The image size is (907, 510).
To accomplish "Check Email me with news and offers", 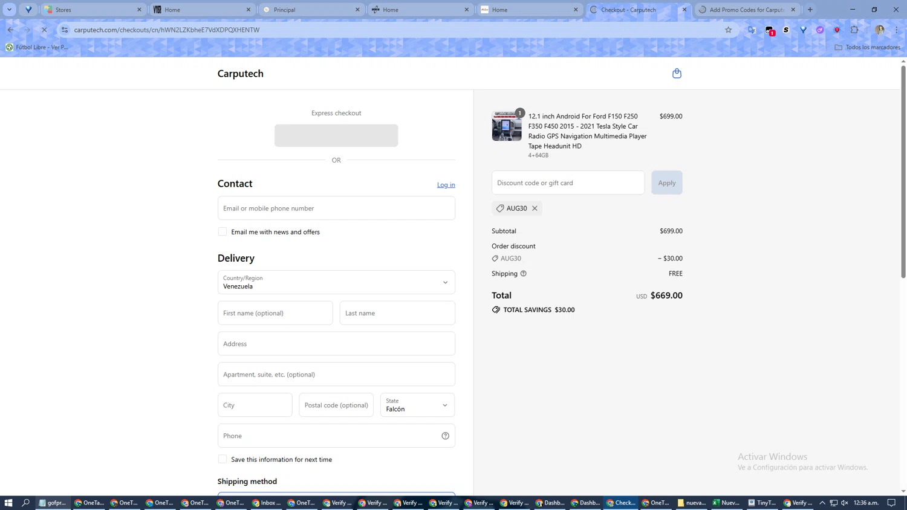I will (223, 232).
